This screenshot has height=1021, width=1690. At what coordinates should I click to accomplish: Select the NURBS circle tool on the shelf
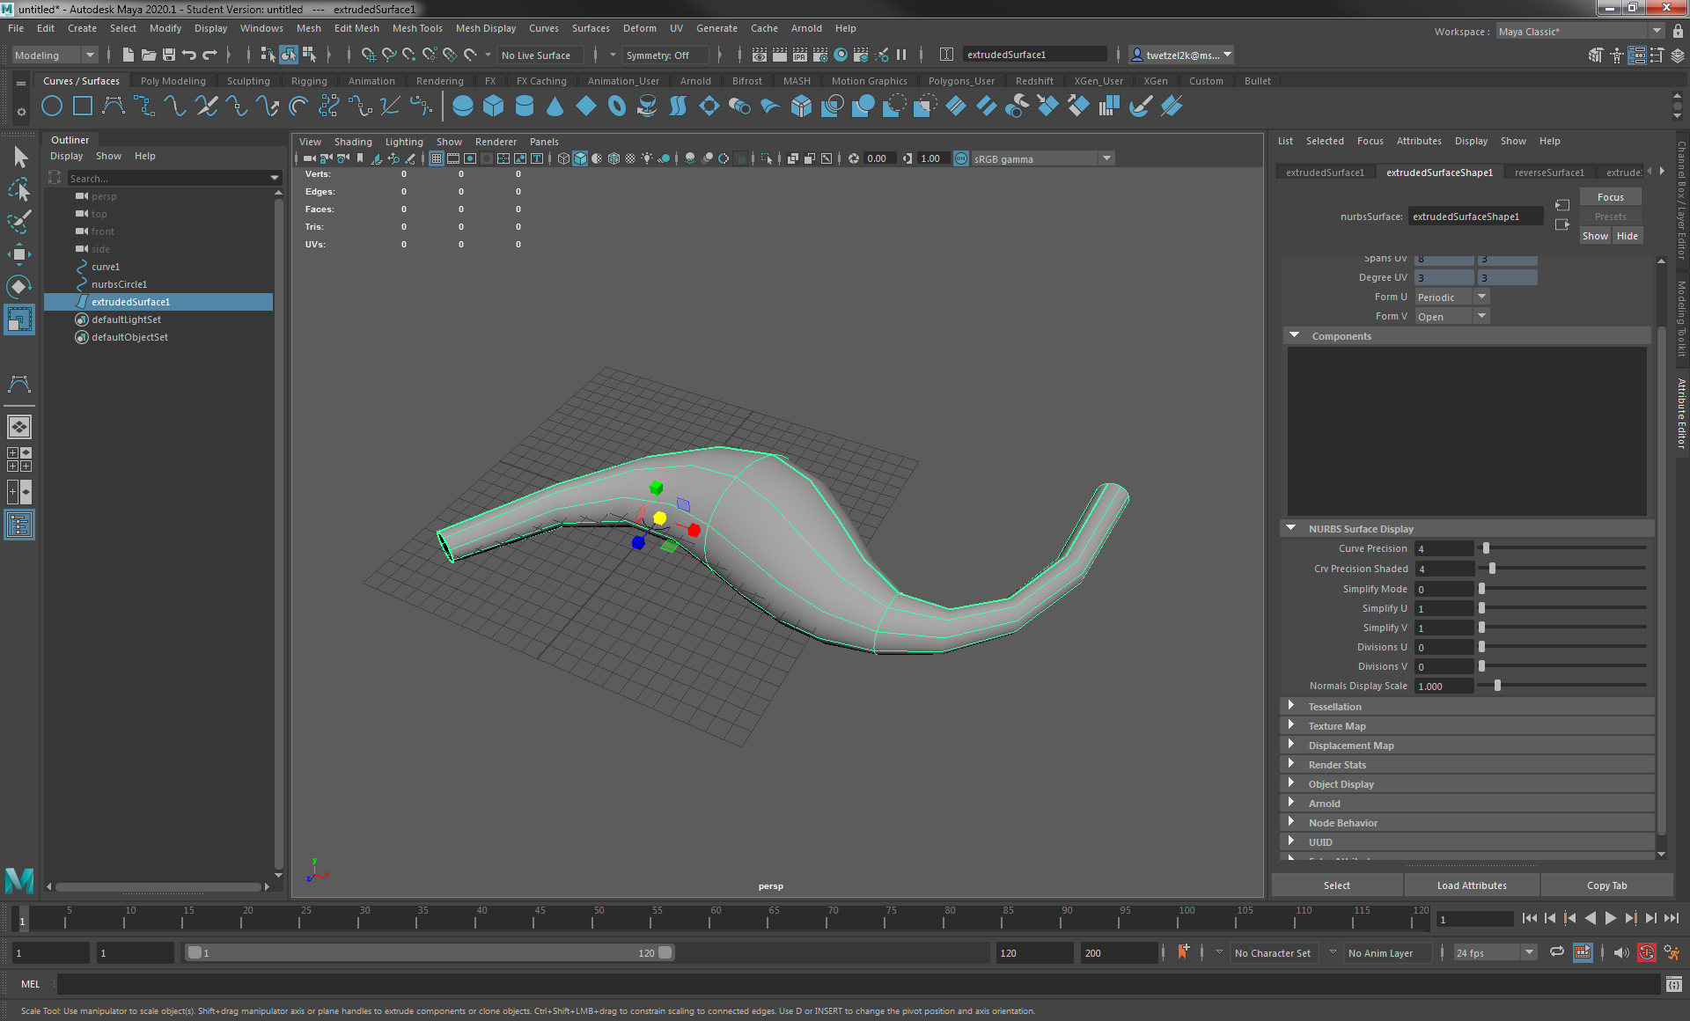click(x=52, y=106)
